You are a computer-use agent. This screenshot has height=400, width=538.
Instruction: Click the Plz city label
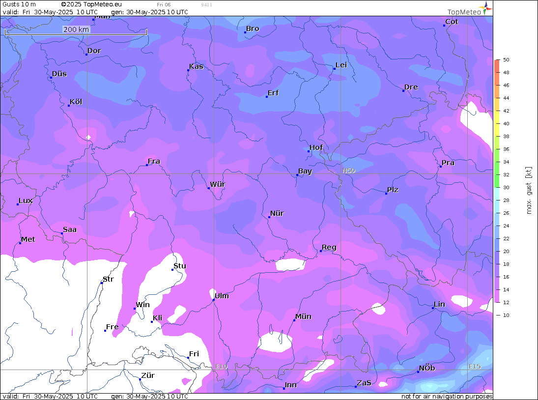tap(393, 190)
